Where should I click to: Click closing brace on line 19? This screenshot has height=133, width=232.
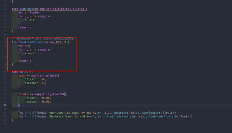(13, 31)
